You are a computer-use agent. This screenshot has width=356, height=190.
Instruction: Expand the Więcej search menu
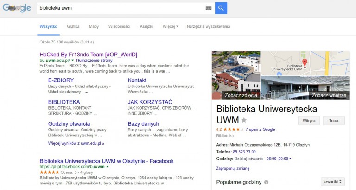pos(170,26)
